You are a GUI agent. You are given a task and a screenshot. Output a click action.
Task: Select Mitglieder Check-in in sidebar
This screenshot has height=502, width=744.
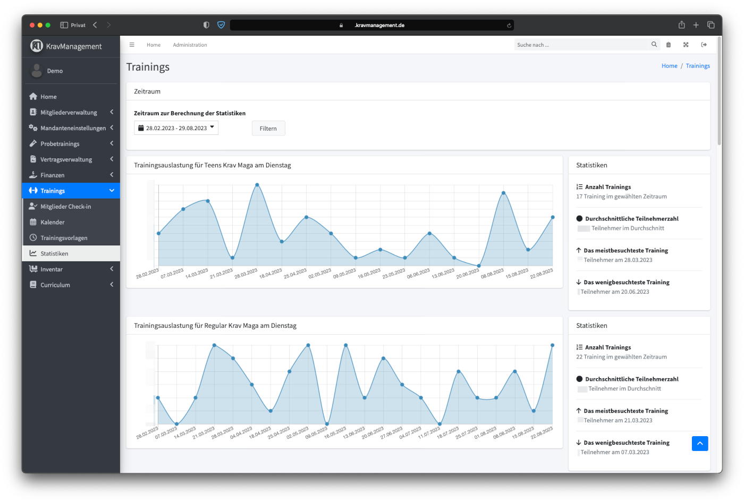[71, 207]
